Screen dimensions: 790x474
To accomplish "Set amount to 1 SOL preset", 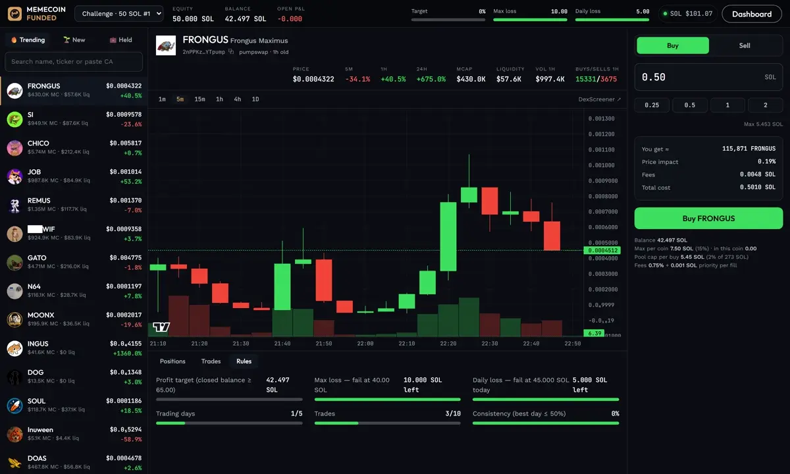I will coord(727,105).
